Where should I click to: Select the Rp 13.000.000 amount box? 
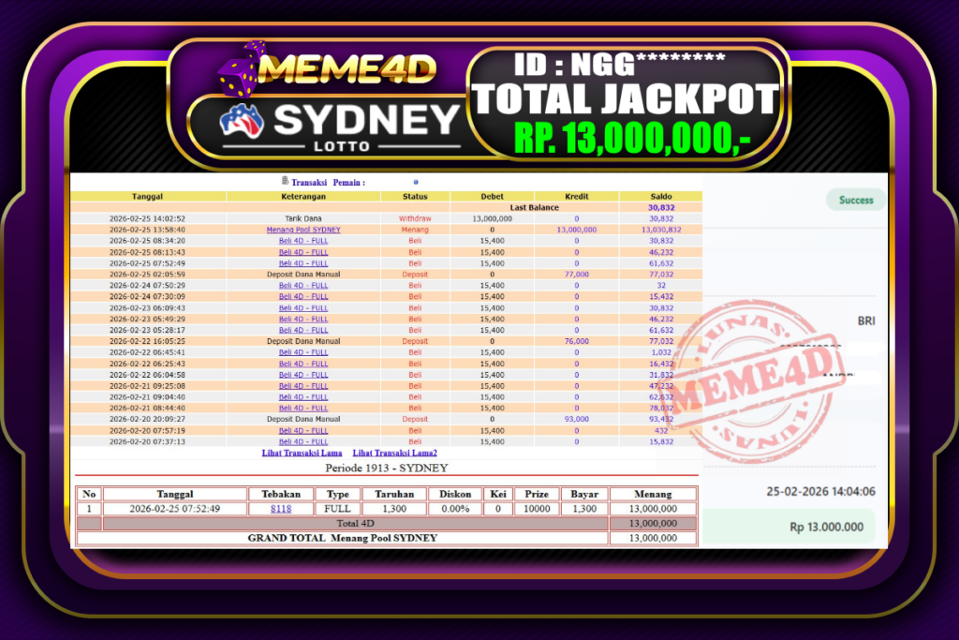824,527
